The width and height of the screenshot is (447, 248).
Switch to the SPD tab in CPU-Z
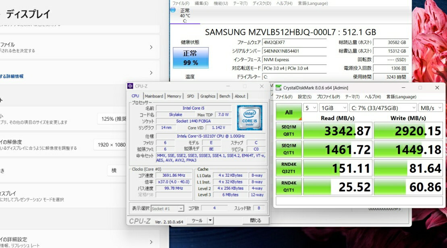click(190, 96)
